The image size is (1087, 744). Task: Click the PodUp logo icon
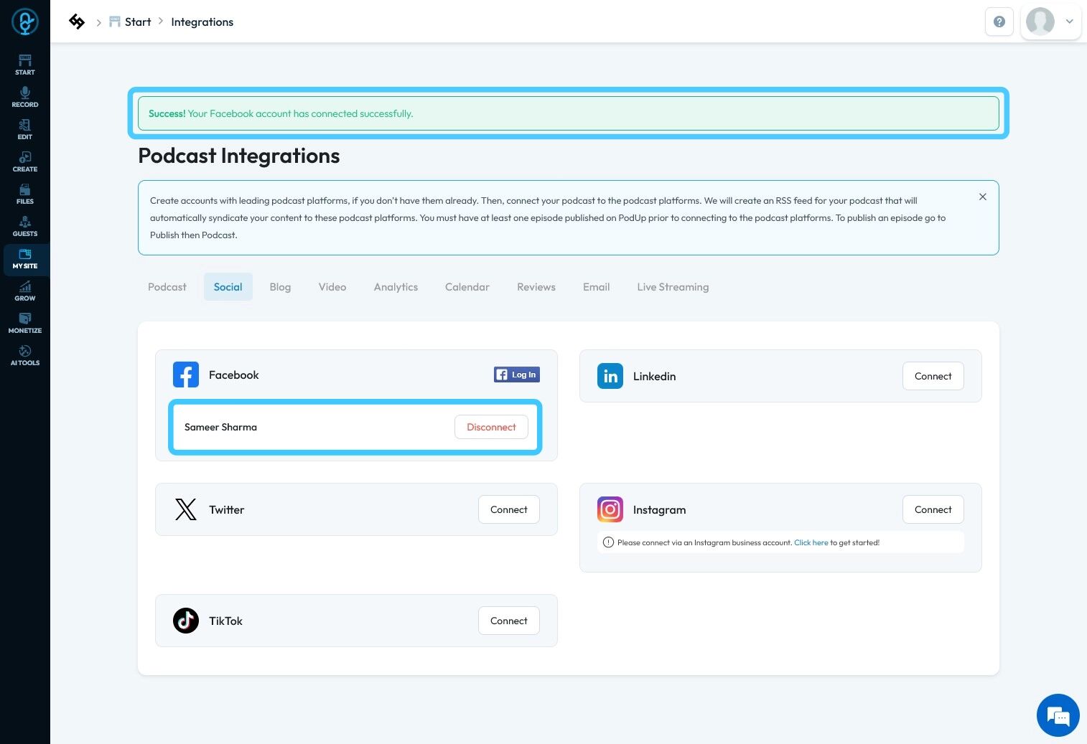tap(25, 22)
